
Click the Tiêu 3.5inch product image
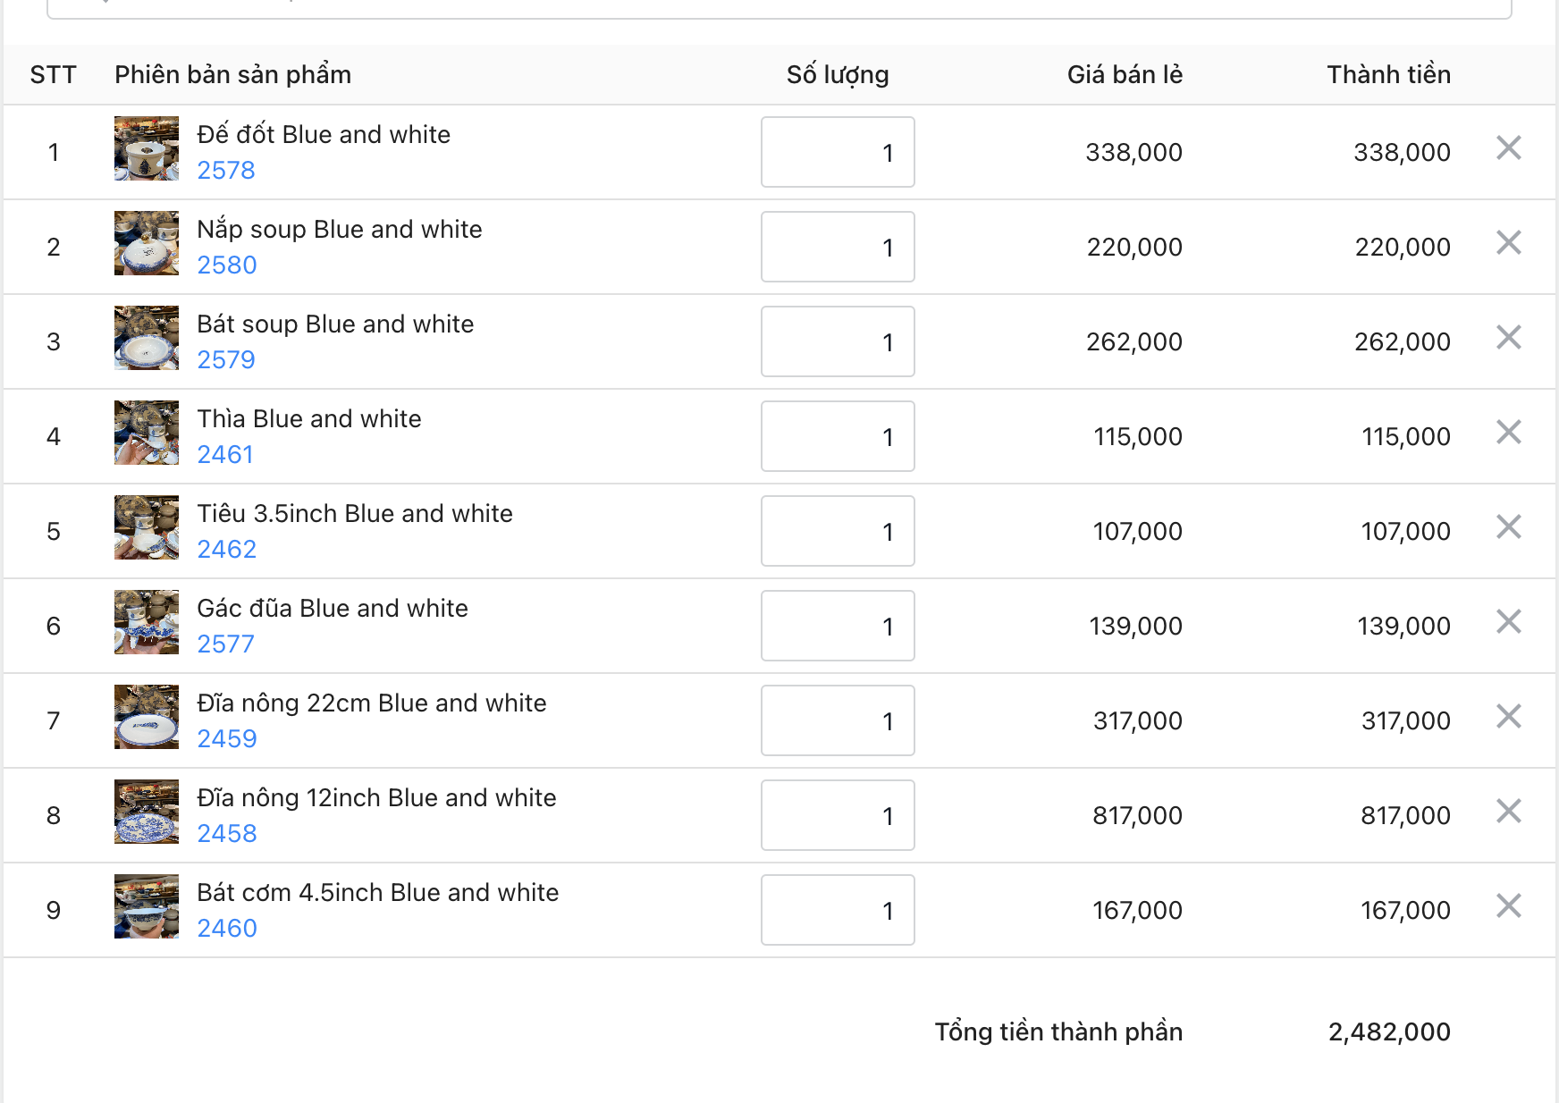pos(147,527)
